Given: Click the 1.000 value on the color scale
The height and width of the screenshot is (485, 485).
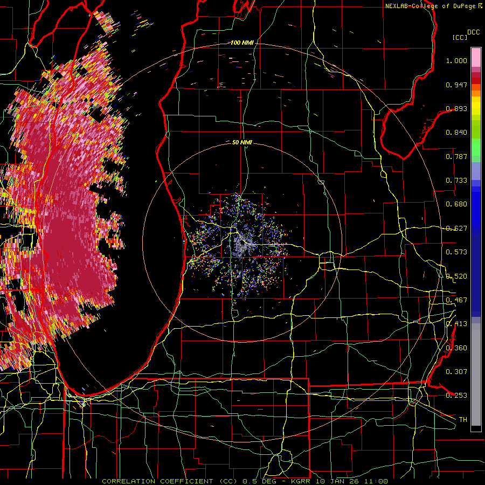Looking at the screenshot, I should (x=456, y=60).
